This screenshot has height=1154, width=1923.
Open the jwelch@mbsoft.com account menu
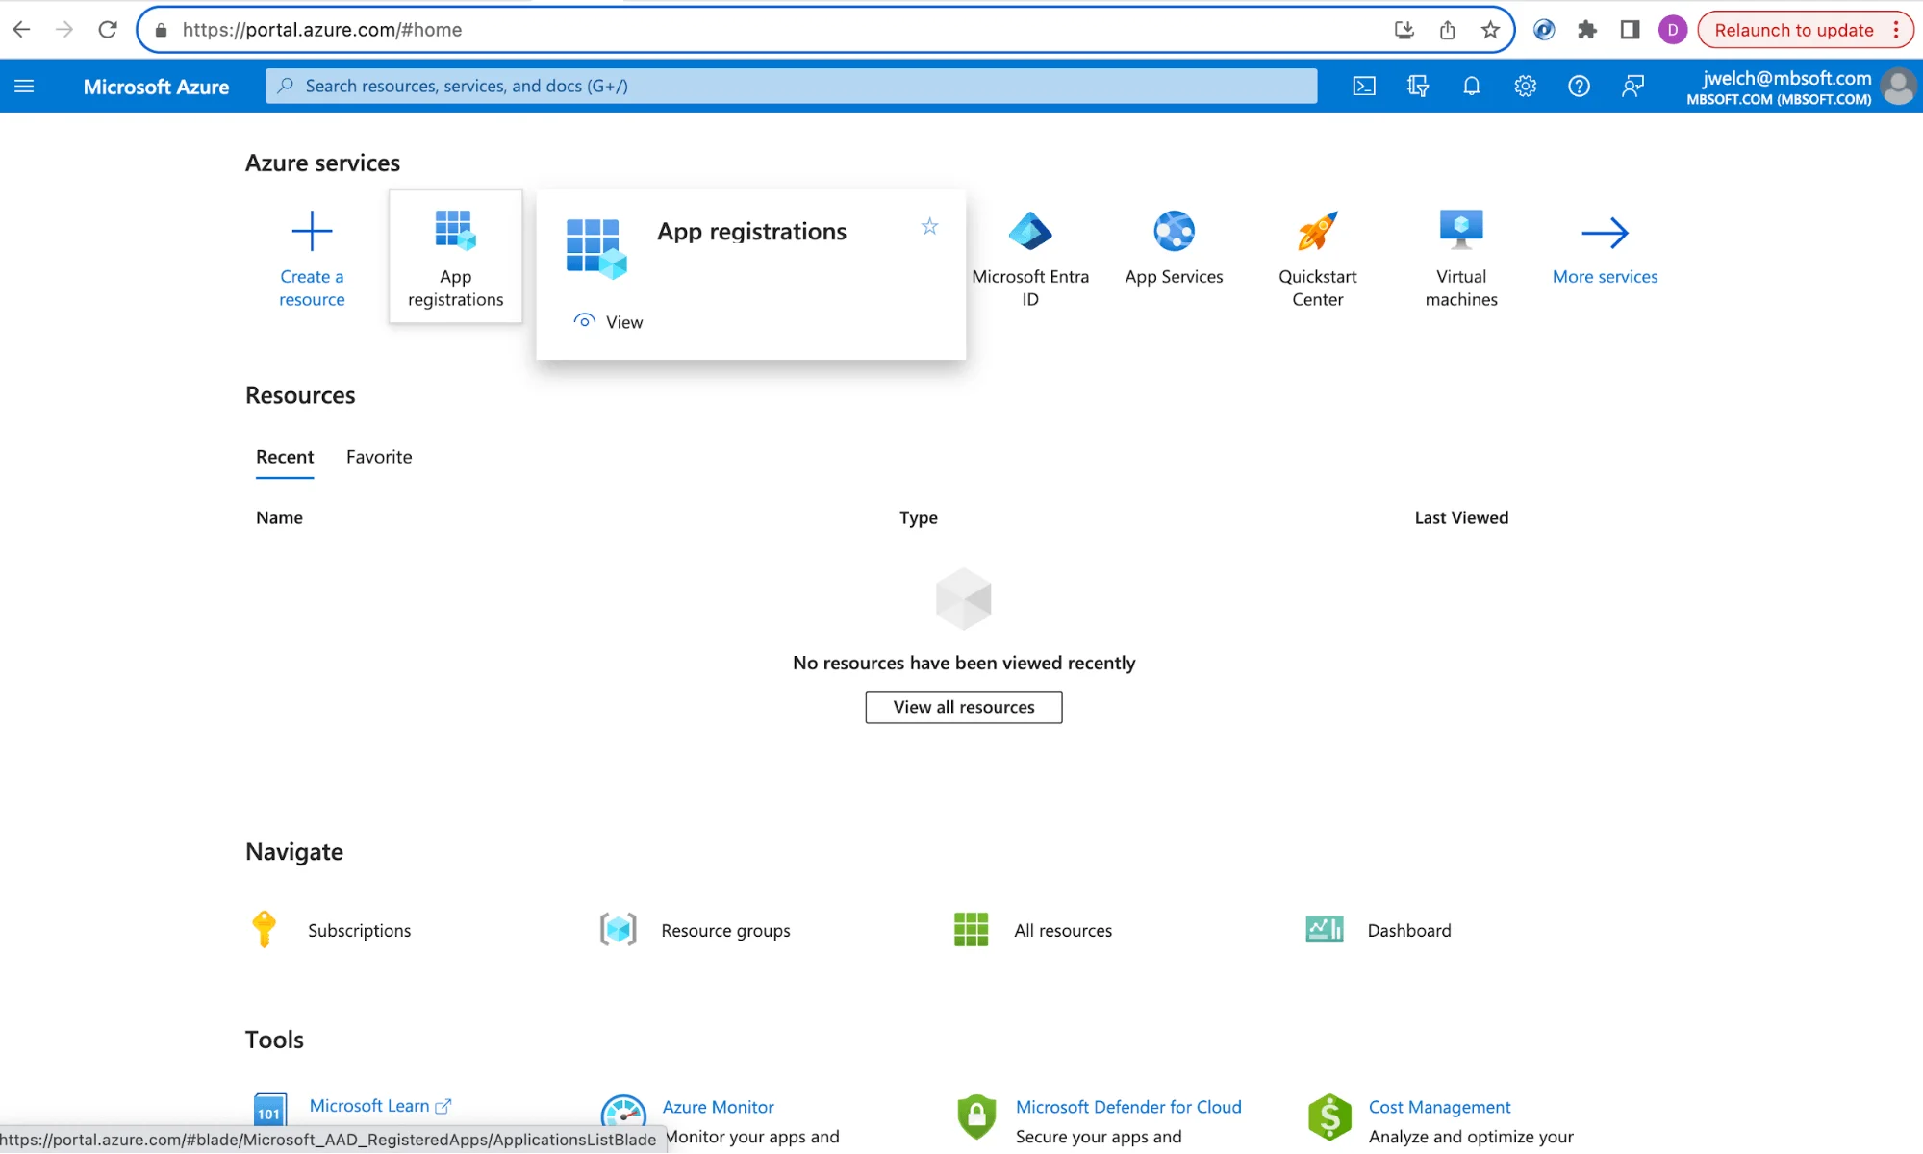pos(1779,87)
